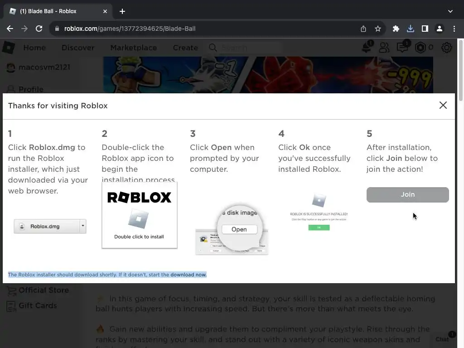464x348 pixels.
Task: Open the Extensions puzzle icon
Action: pos(396,29)
